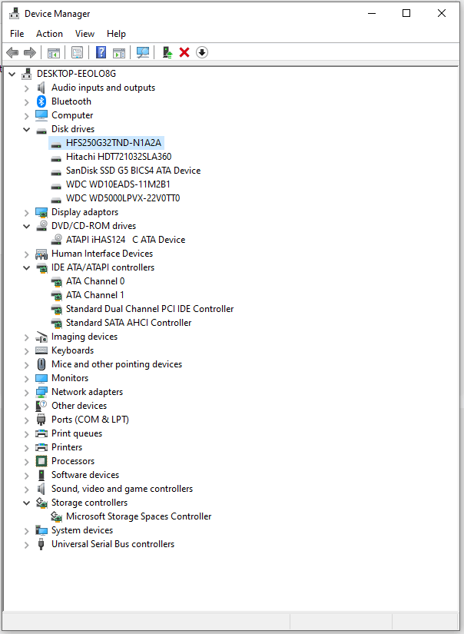The height and width of the screenshot is (634, 464).
Task: Open the Action menu
Action: point(49,34)
